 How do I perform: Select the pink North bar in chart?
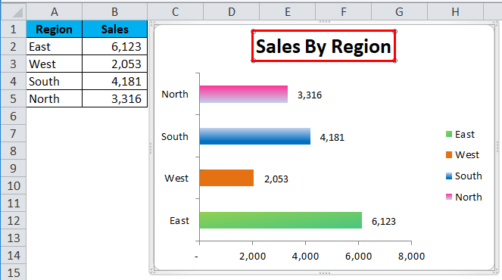click(243, 94)
